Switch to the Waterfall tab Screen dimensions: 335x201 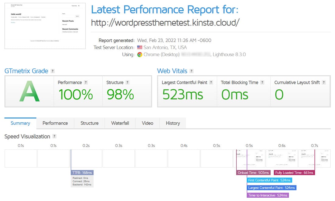click(120, 123)
